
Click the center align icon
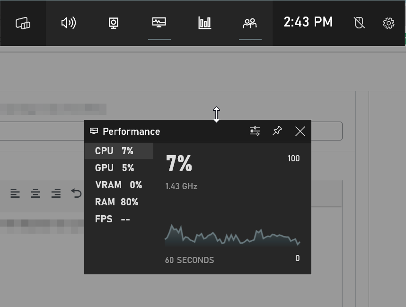[x=35, y=193]
